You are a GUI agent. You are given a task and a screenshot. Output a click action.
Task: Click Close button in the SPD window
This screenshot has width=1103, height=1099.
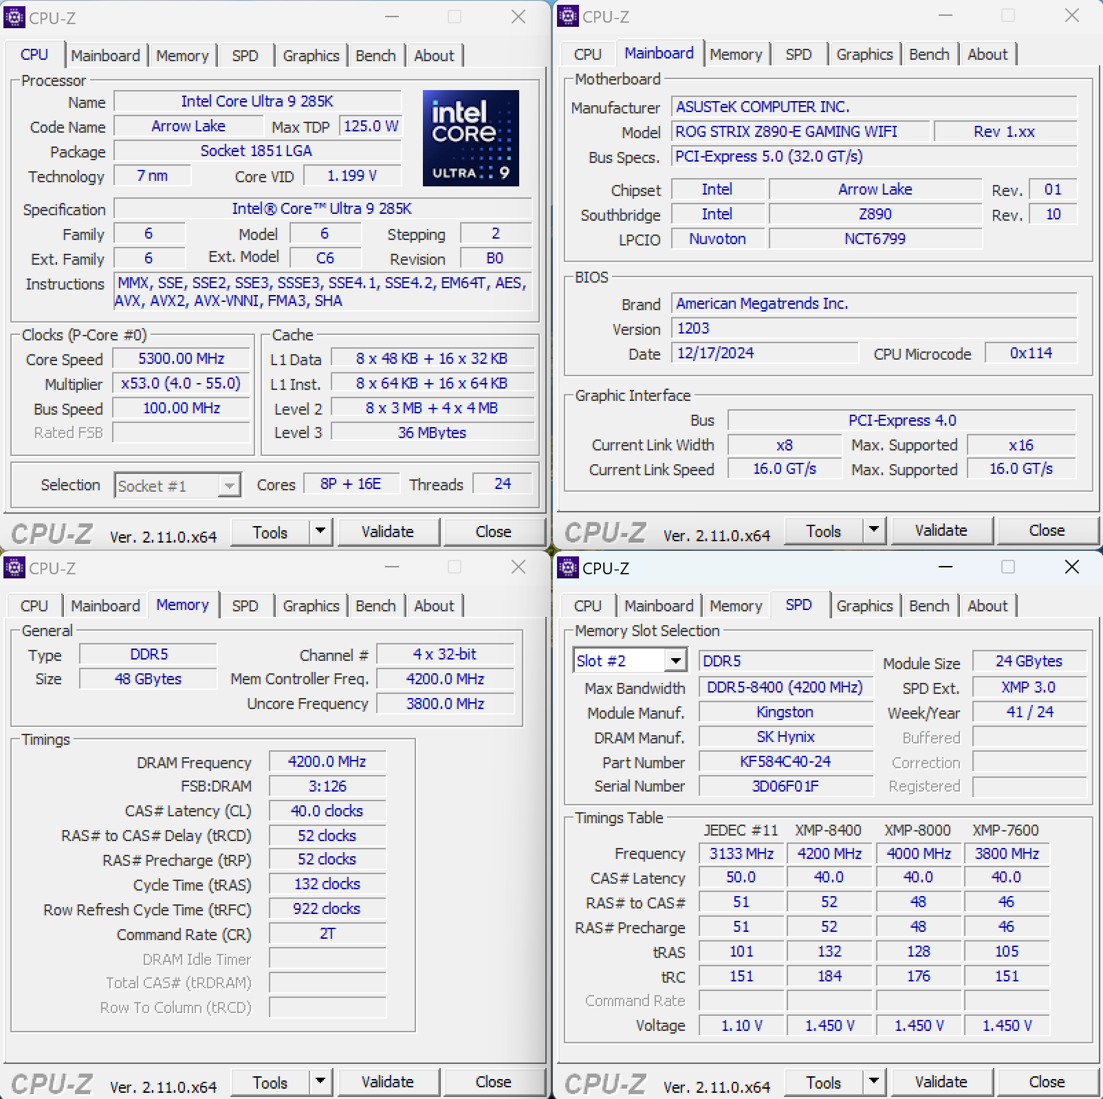point(1047,1082)
